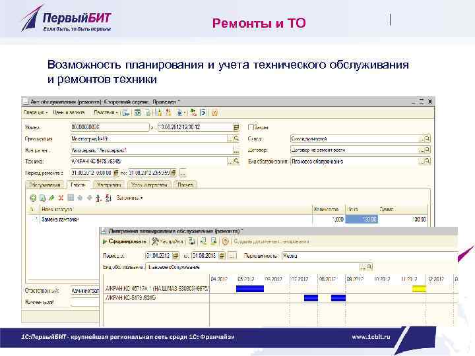475x356 pixels.
Task: Click the ellipsis button of the Организация field
Action: pos(230,138)
